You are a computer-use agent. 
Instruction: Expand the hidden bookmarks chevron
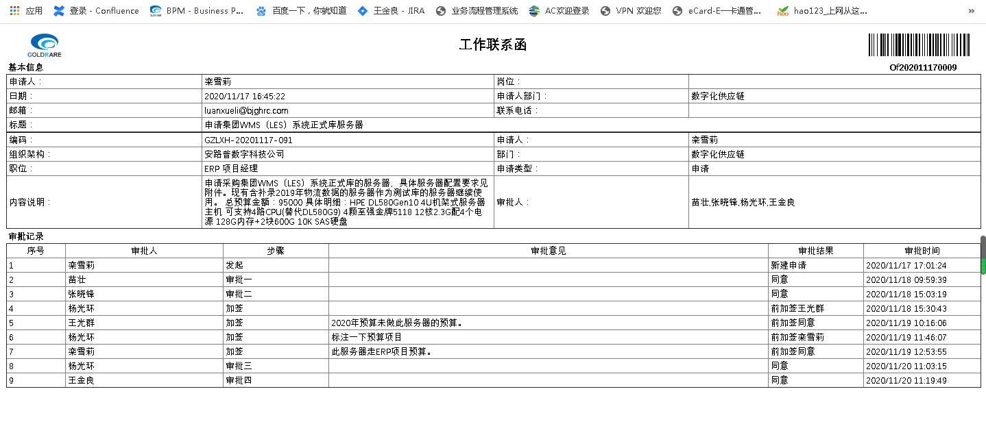click(x=971, y=11)
